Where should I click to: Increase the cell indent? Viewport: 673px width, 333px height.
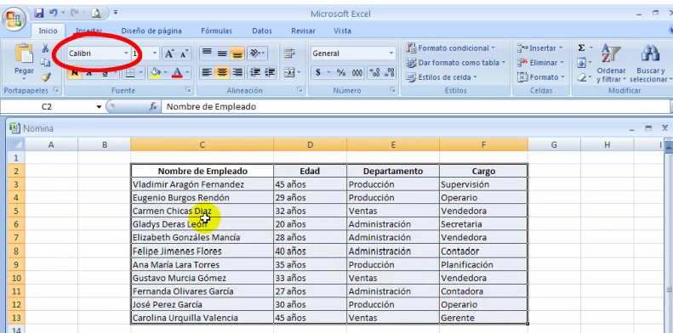[270, 72]
